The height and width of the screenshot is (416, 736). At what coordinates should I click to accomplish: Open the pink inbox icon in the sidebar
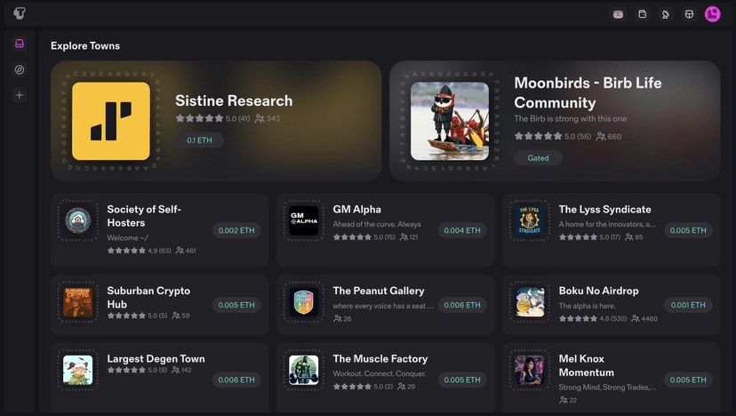tap(20, 44)
